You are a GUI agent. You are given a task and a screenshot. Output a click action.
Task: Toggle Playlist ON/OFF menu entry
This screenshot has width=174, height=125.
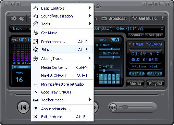pos(62,75)
